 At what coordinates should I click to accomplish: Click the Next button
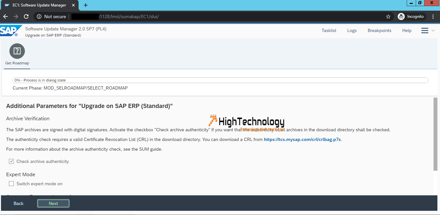coord(53,203)
